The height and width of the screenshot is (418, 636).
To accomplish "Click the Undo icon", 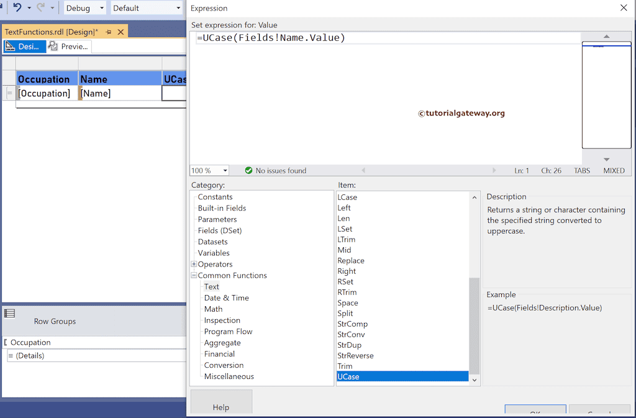I will [x=17, y=7].
